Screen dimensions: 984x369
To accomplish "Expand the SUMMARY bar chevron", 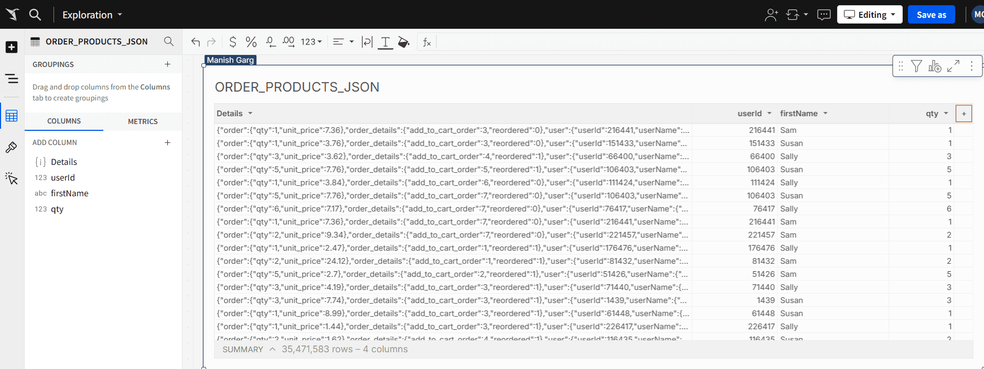I will pyautogui.click(x=272, y=349).
